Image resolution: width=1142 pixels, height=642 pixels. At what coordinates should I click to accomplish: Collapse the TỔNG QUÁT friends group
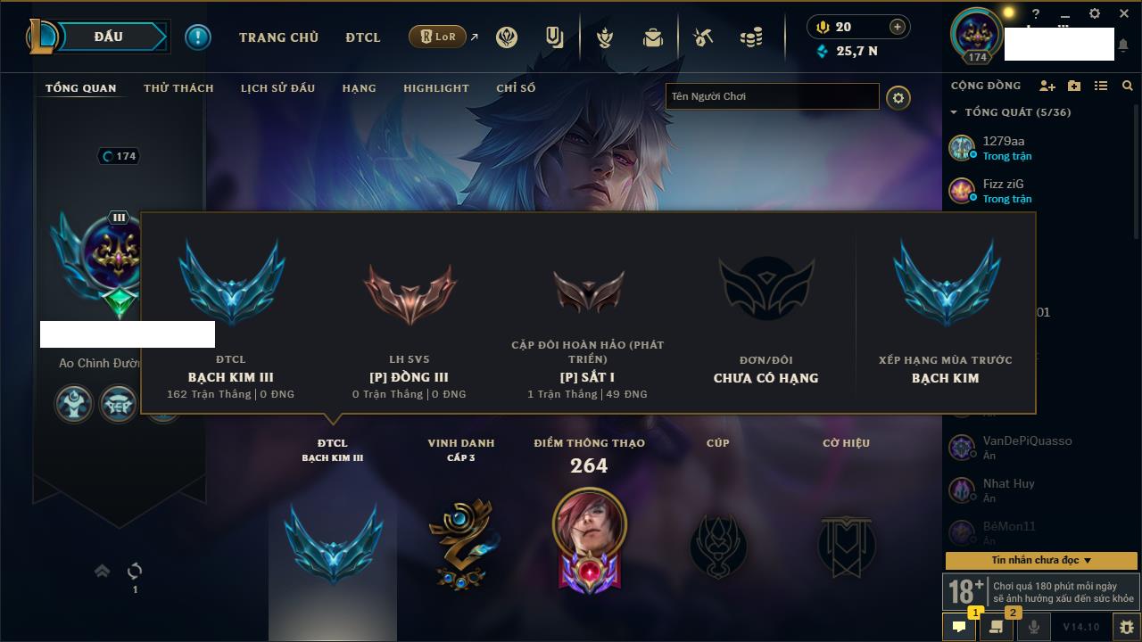954,112
